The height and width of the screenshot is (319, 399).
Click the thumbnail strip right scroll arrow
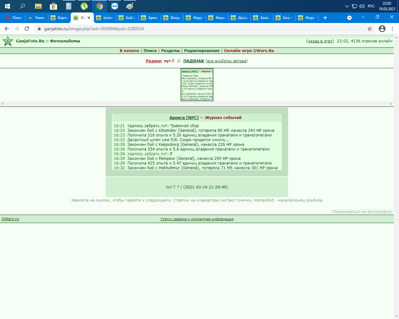tap(391, 104)
